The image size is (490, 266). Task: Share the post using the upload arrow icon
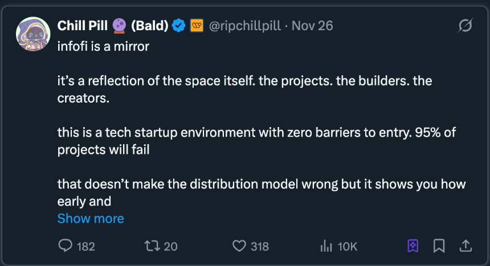click(x=465, y=245)
